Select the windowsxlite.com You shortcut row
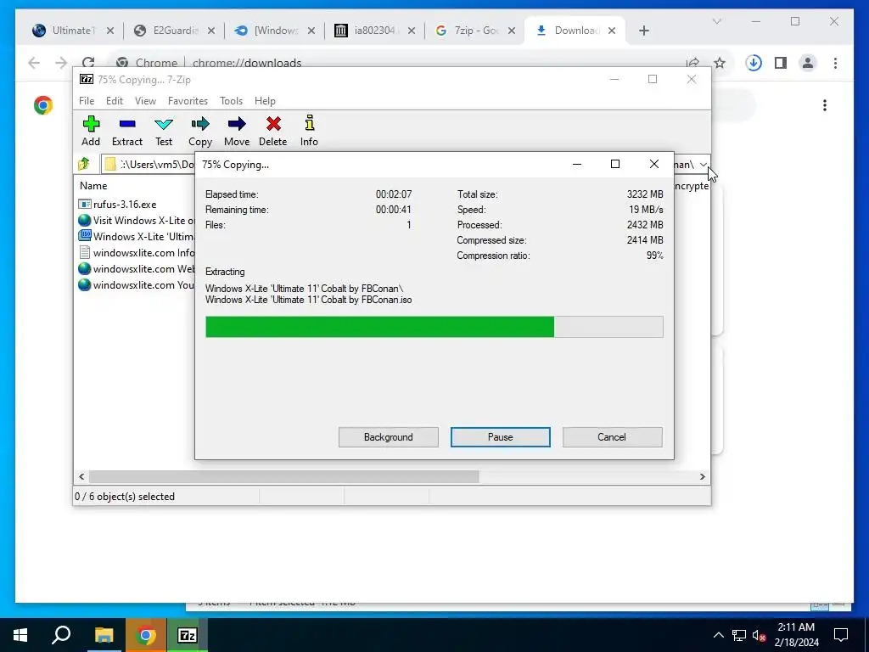This screenshot has height=652, width=869. 137,285
